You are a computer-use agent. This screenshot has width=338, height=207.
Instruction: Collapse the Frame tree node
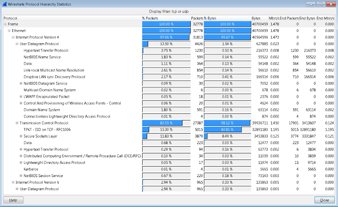(5, 24)
